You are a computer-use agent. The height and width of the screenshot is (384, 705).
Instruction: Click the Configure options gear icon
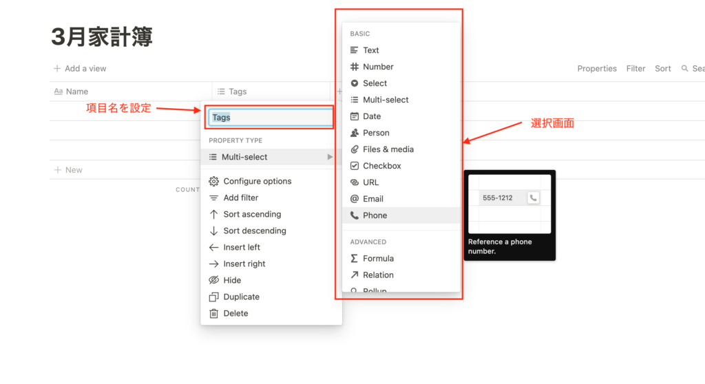pos(213,181)
